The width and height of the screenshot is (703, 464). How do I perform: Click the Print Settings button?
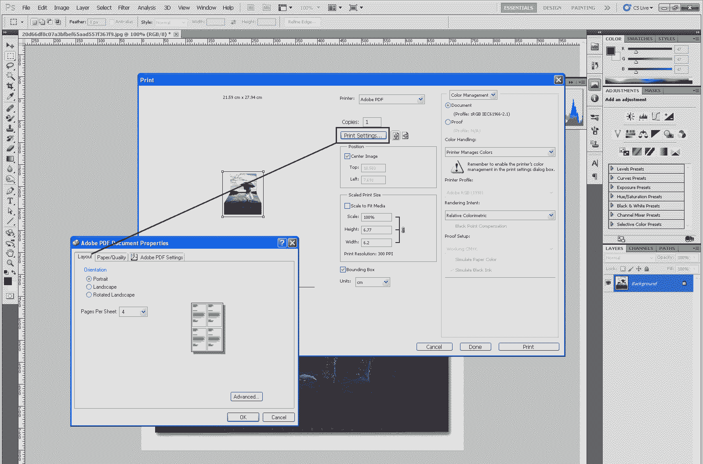click(363, 136)
